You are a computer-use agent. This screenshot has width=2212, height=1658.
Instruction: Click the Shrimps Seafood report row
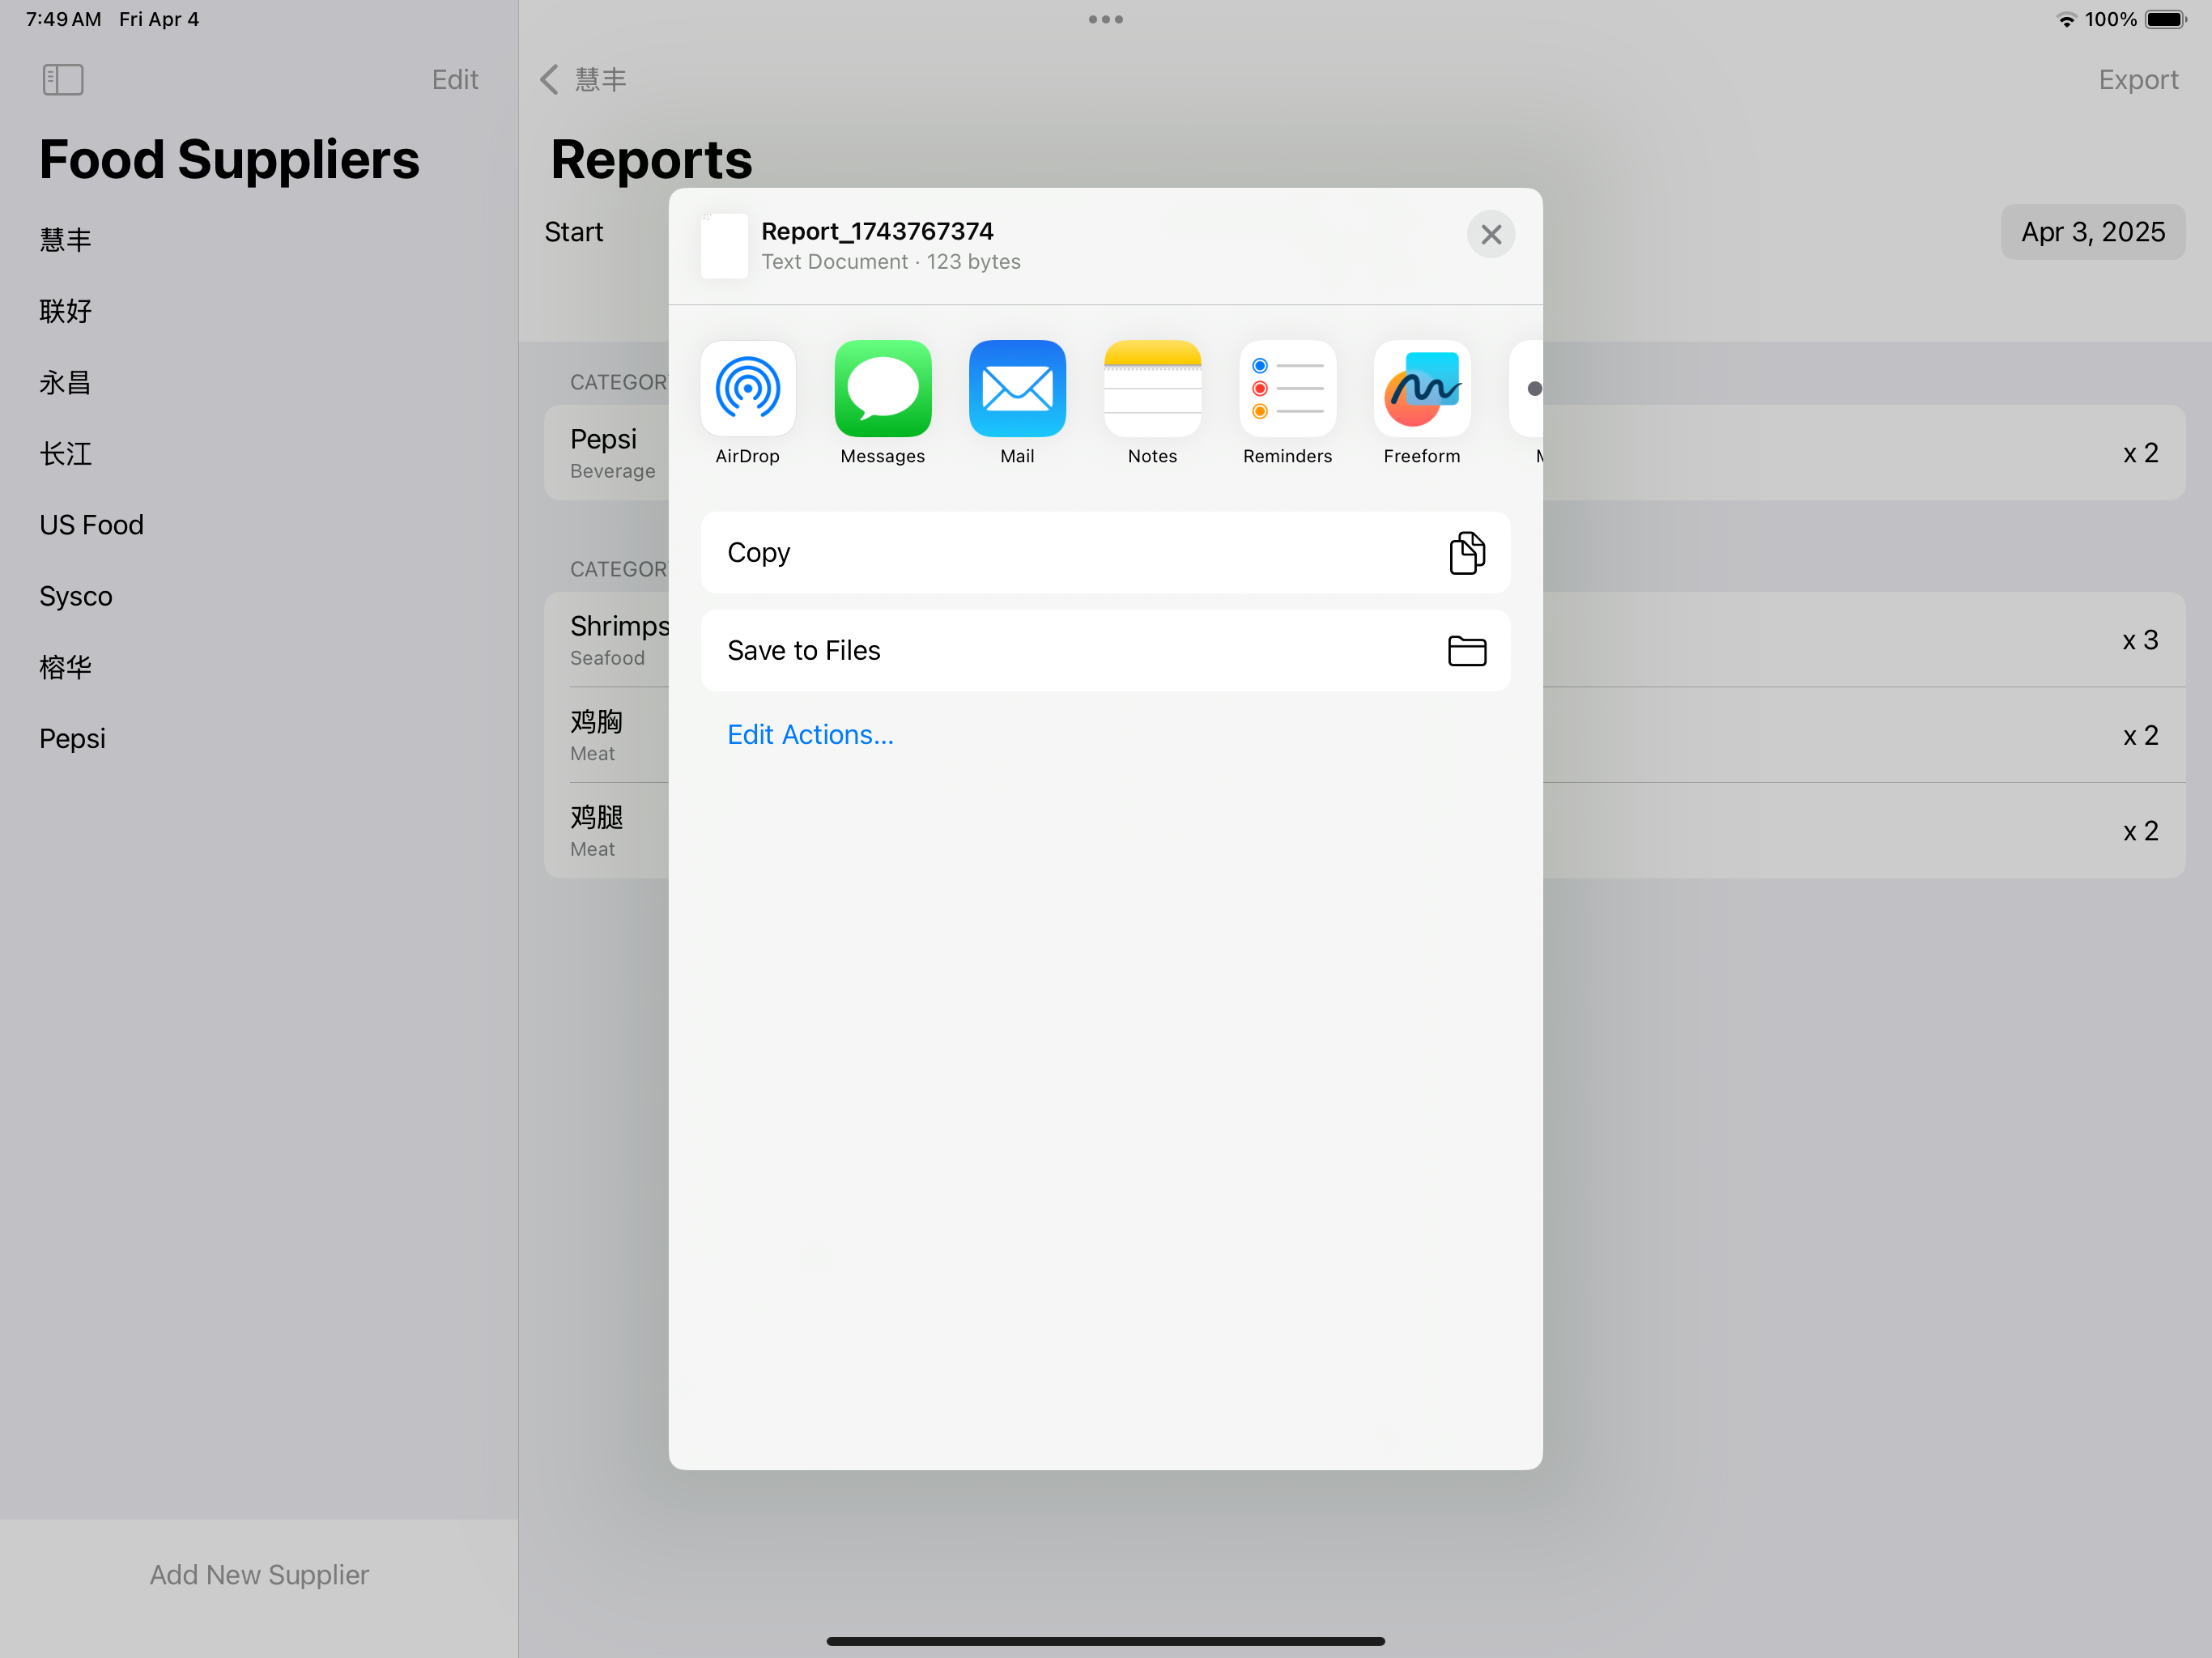[1364, 640]
